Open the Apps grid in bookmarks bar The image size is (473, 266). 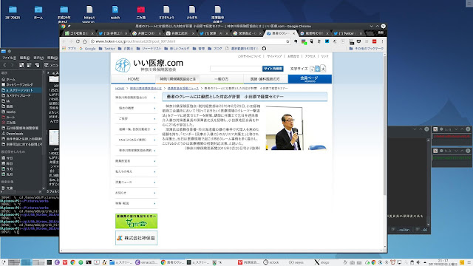coord(69,48)
